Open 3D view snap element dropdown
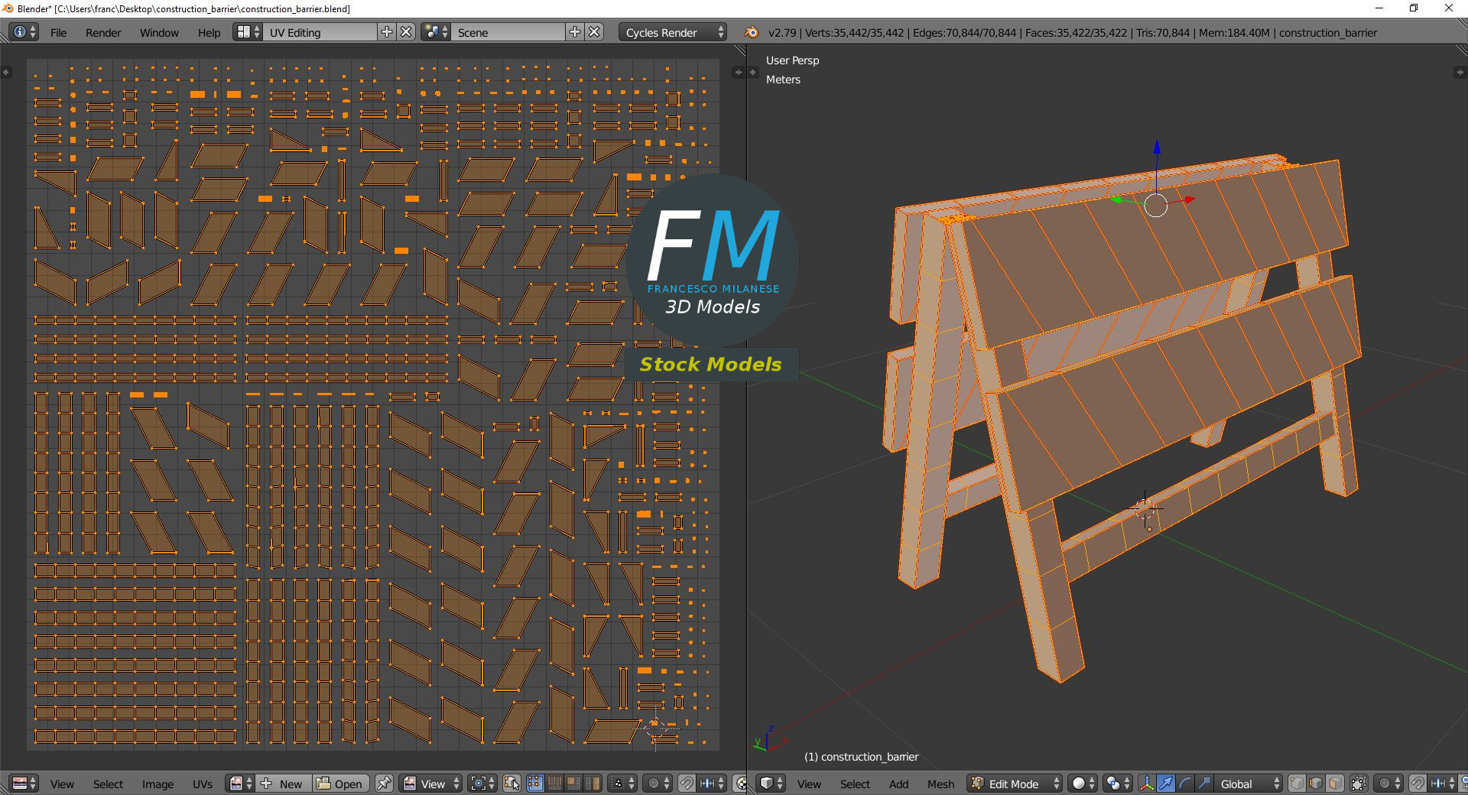 pos(1443,784)
